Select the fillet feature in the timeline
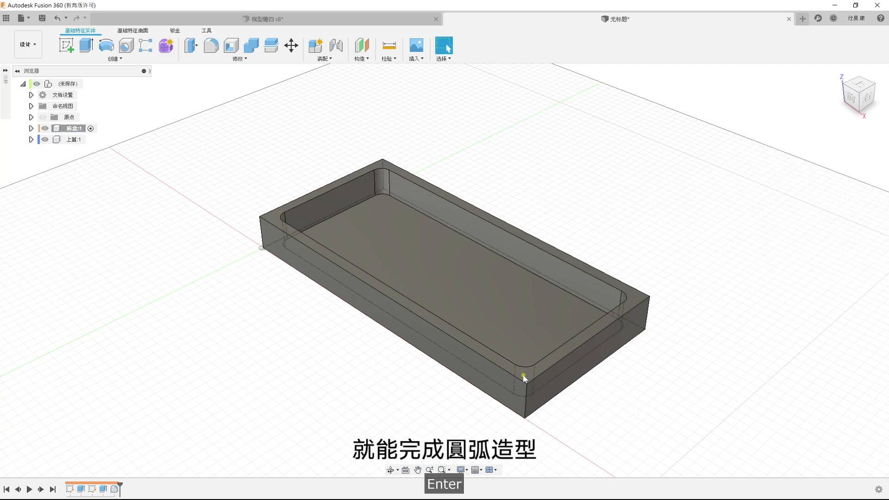Image resolution: width=889 pixels, height=500 pixels. coord(114,489)
